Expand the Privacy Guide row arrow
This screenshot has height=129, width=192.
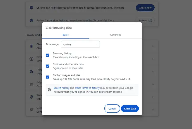153,59
